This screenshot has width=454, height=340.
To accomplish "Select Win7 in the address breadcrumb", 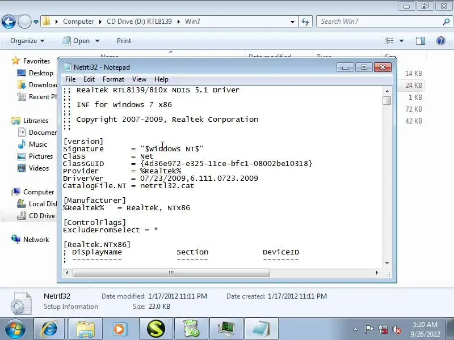I will (192, 22).
